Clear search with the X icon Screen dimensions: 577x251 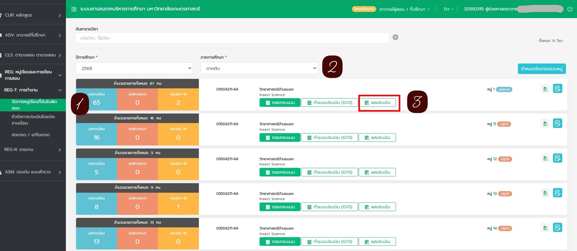(x=395, y=37)
